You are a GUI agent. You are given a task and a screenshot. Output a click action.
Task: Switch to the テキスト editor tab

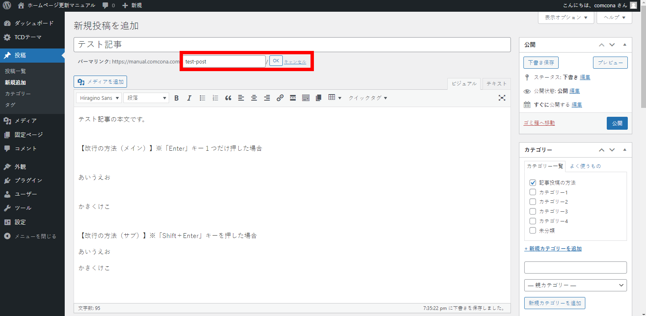coord(496,84)
